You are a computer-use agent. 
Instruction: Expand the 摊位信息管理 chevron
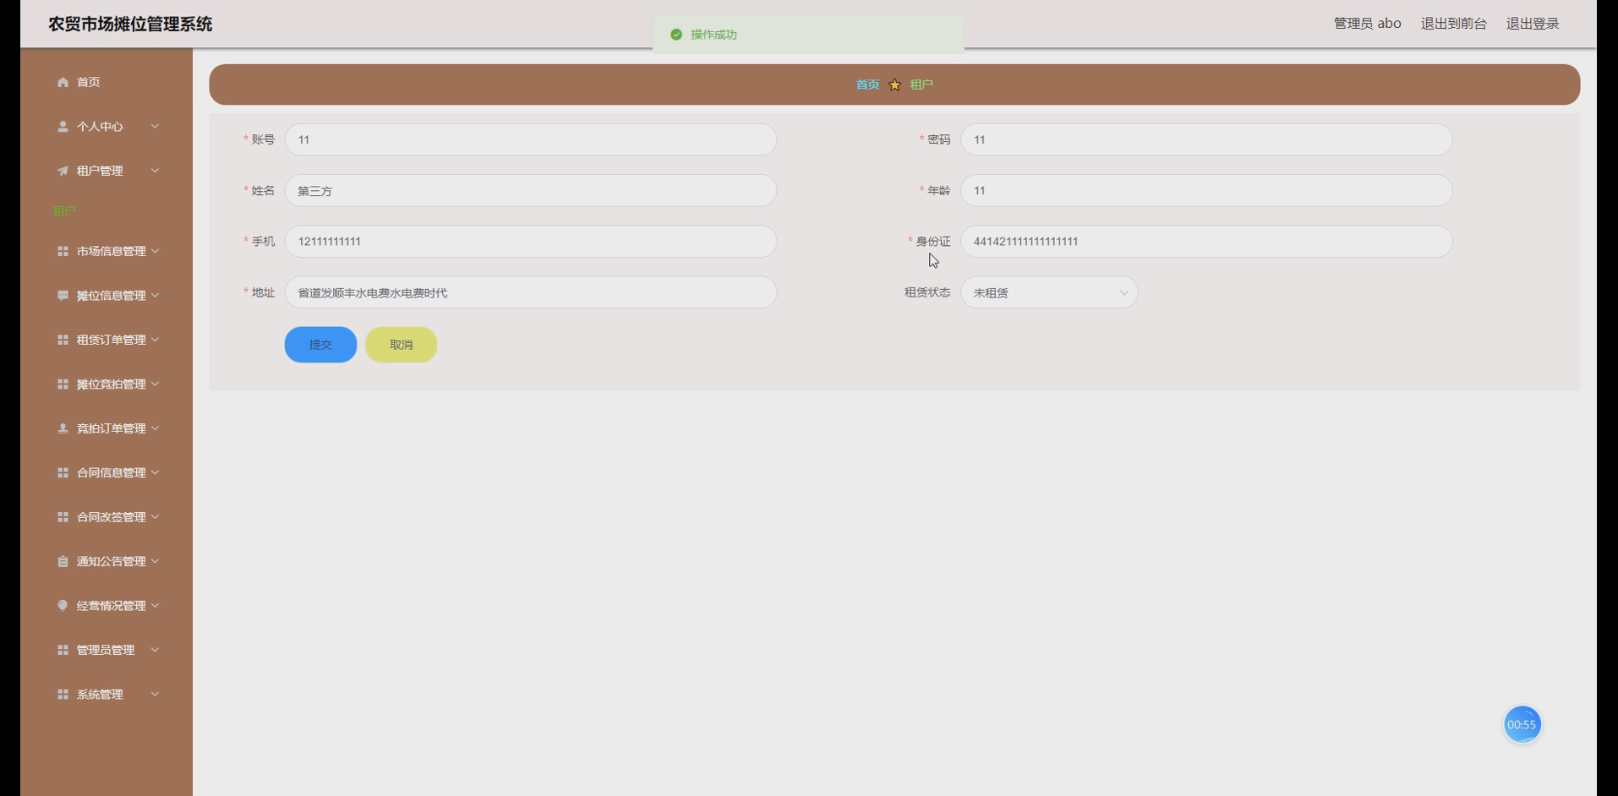[x=155, y=295]
